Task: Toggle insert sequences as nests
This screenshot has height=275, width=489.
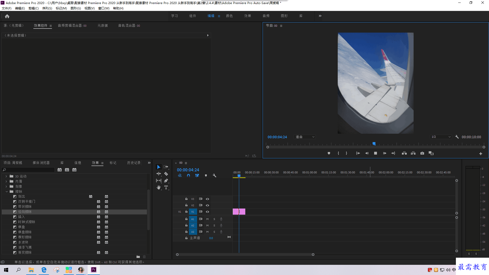Action: click(x=180, y=175)
